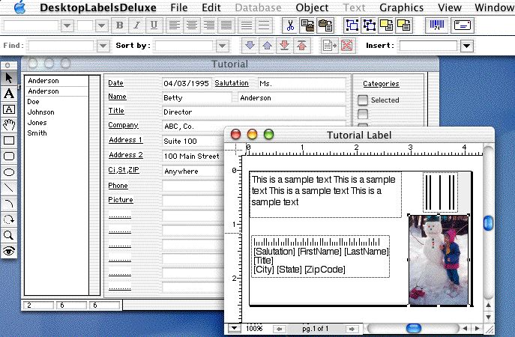Image resolution: width=515 pixels, height=337 pixels.
Task: Select the framed text box tool
Action: click(x=9, y=109)
